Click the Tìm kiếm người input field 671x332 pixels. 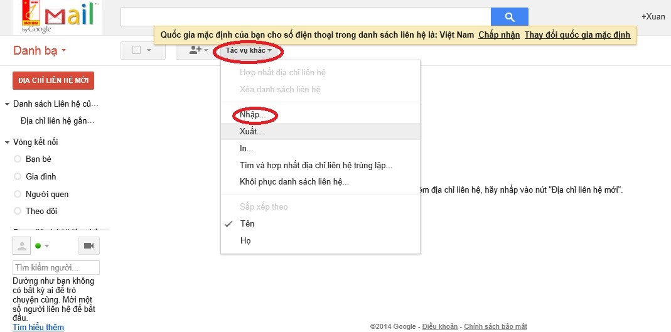tap(56, 268)
